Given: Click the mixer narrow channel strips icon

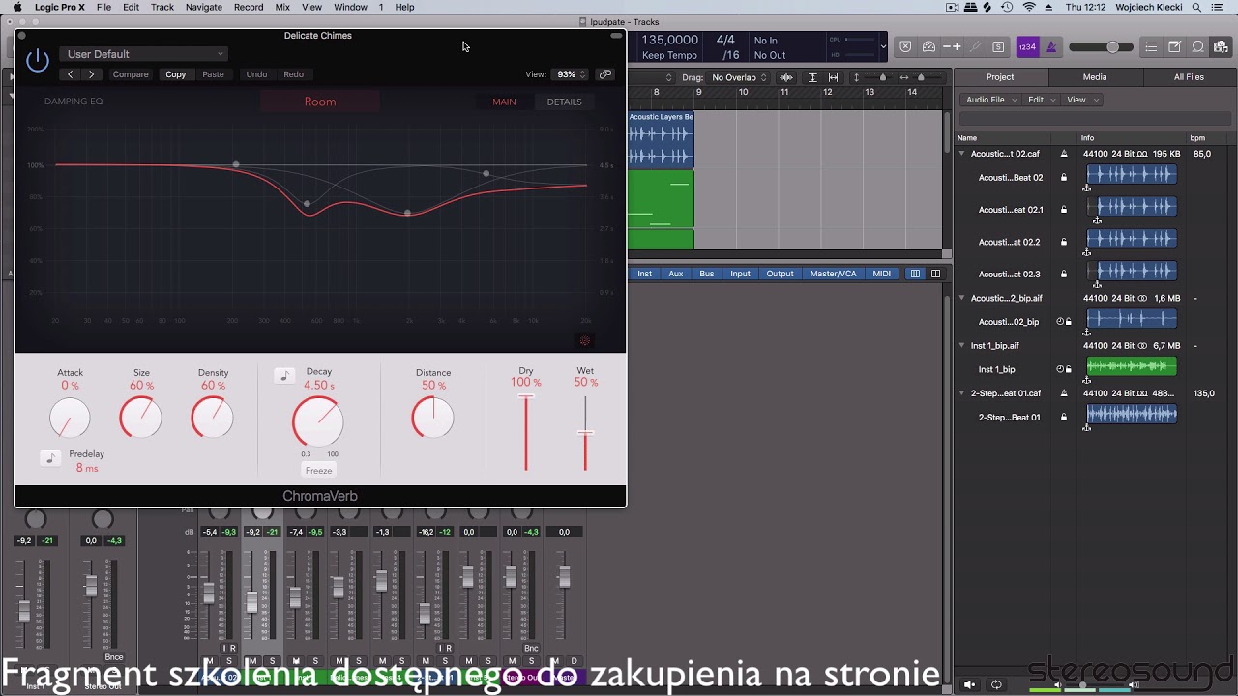Looking at the screenshot, I should coord(915,274).
